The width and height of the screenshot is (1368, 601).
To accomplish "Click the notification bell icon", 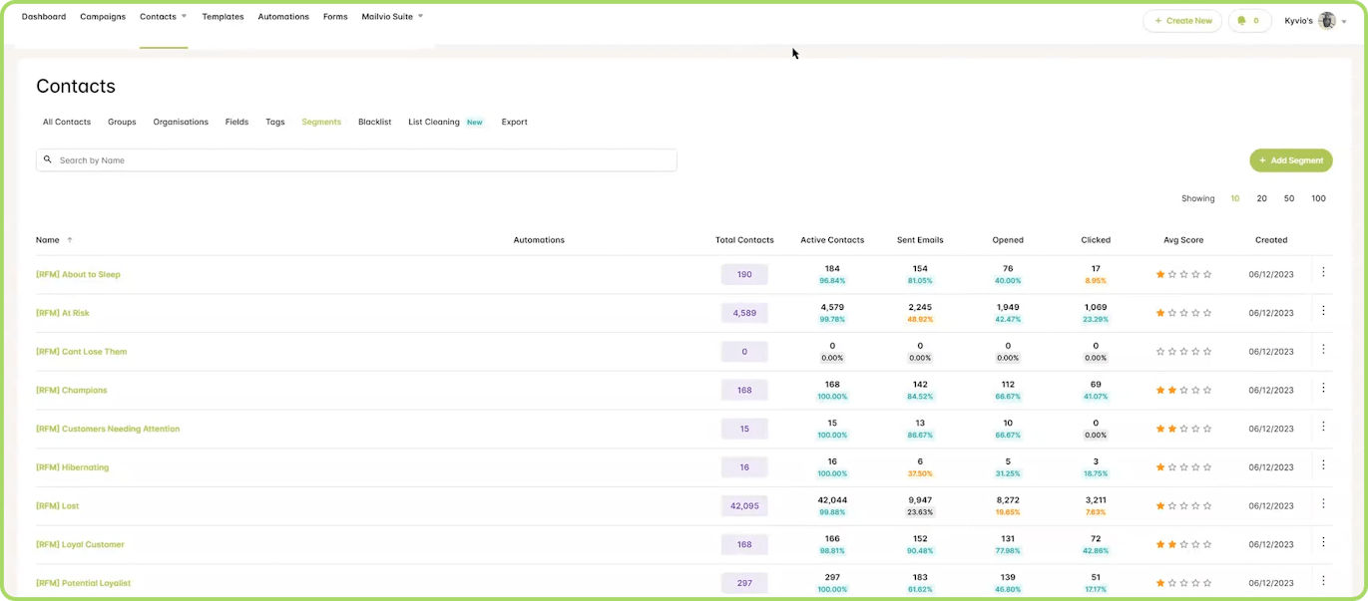I will pos(1241,20).
